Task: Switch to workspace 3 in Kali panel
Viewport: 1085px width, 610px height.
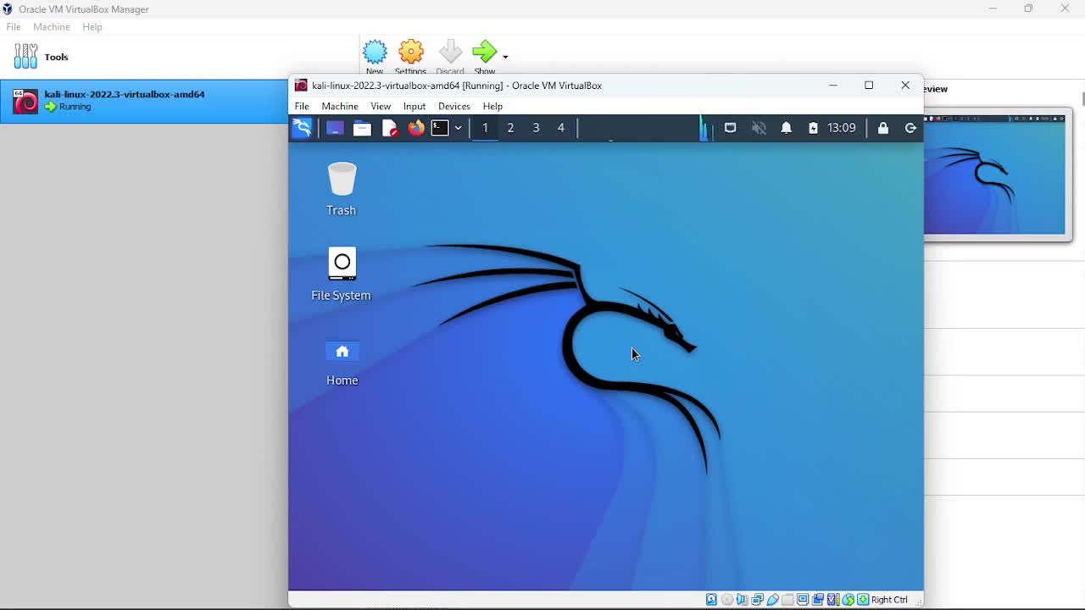Action: pyautogui.click(x=536, y=128)
